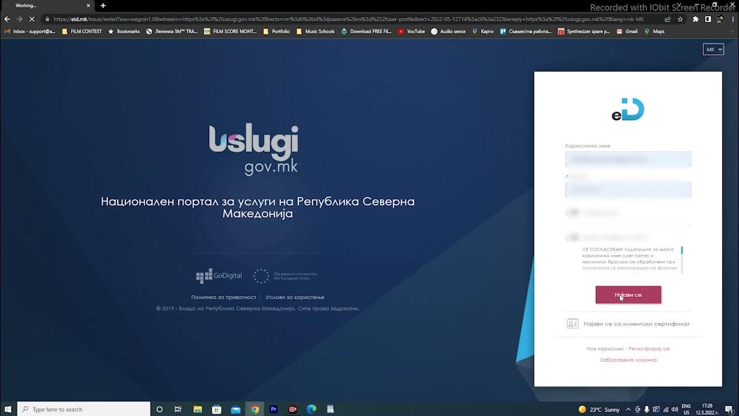Image resolution: width=739 pixels, height=416 pixels.
Task: Open the MK language dropdown
Action: tap(713, 50)
